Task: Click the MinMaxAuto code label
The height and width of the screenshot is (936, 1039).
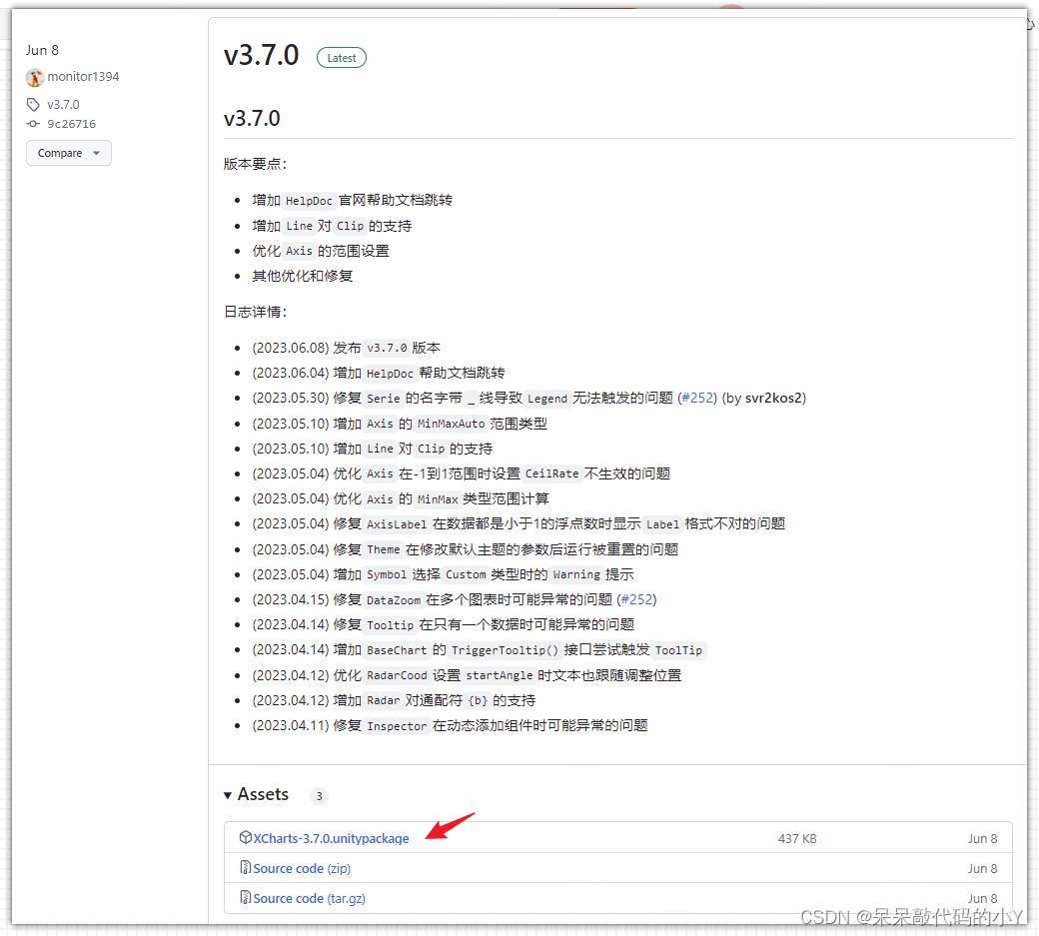Action: pos(450,424)
